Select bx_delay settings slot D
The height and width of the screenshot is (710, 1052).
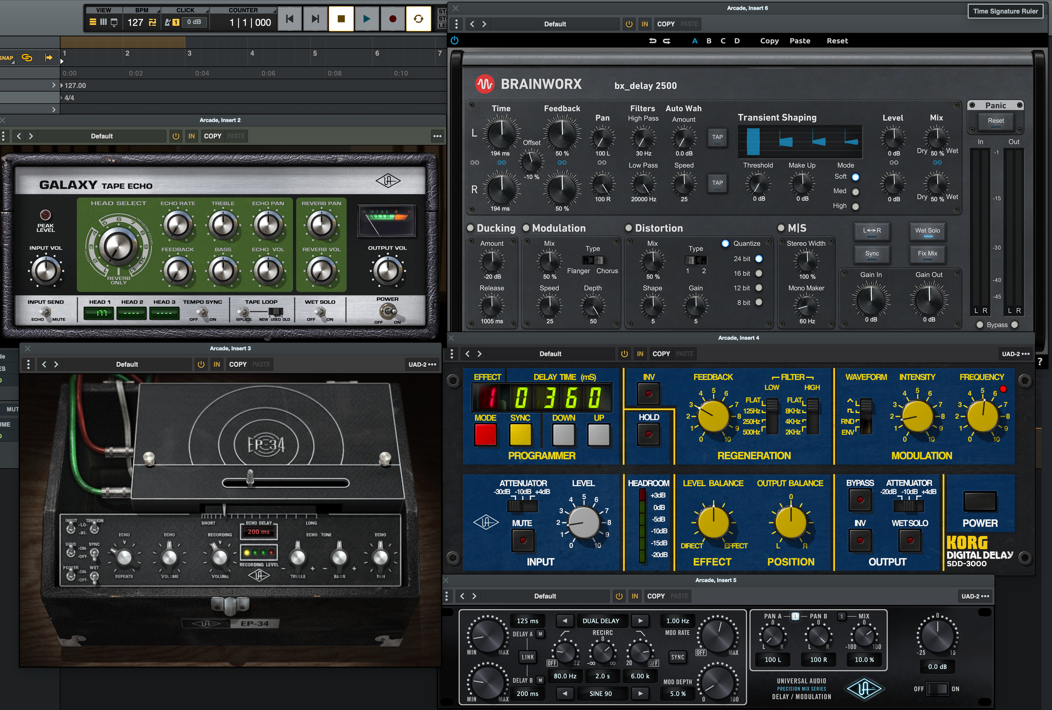point(737,41)
